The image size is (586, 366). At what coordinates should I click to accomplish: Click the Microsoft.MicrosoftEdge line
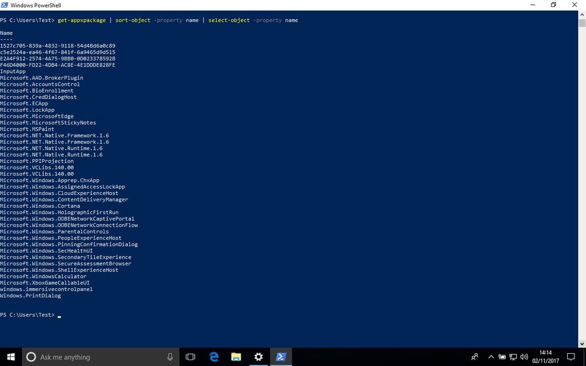click(36, 116)
